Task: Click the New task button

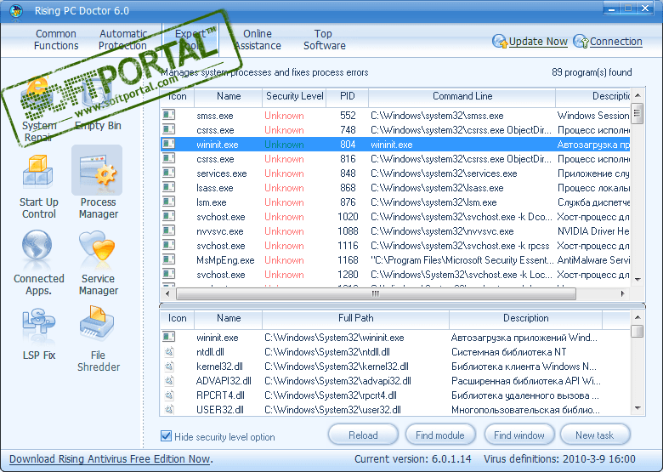Action: point(594,435)
